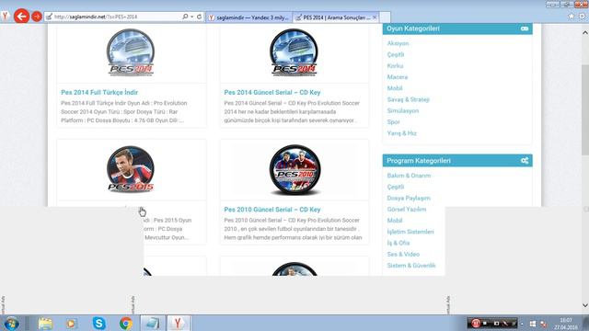Open Pes 2014 Güncel Serial – CD Key link
Screen dimensions: 589x331
click(272, 92)
